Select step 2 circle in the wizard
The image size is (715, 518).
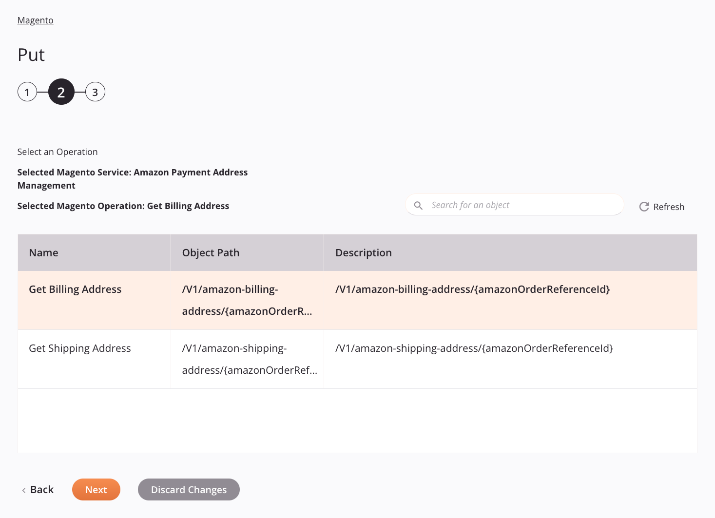pyautogui.click(x=61, y=92)
